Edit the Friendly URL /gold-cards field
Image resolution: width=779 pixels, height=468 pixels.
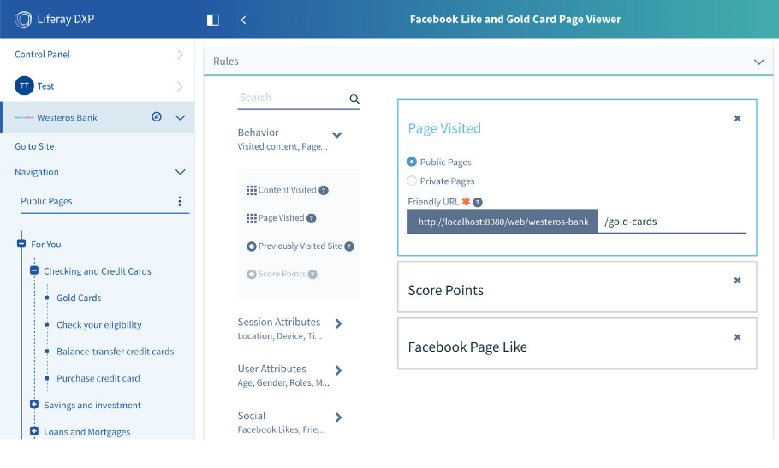coord(672,222)
